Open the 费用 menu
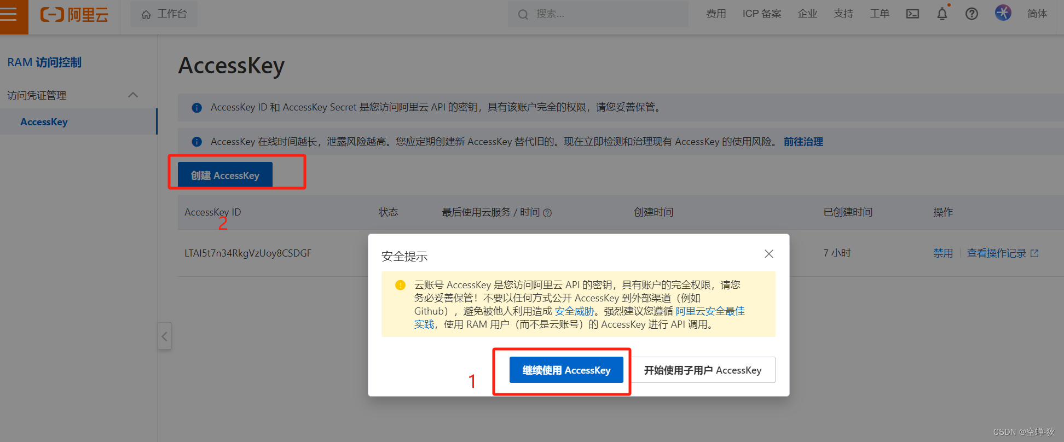 tap(716, 14)
